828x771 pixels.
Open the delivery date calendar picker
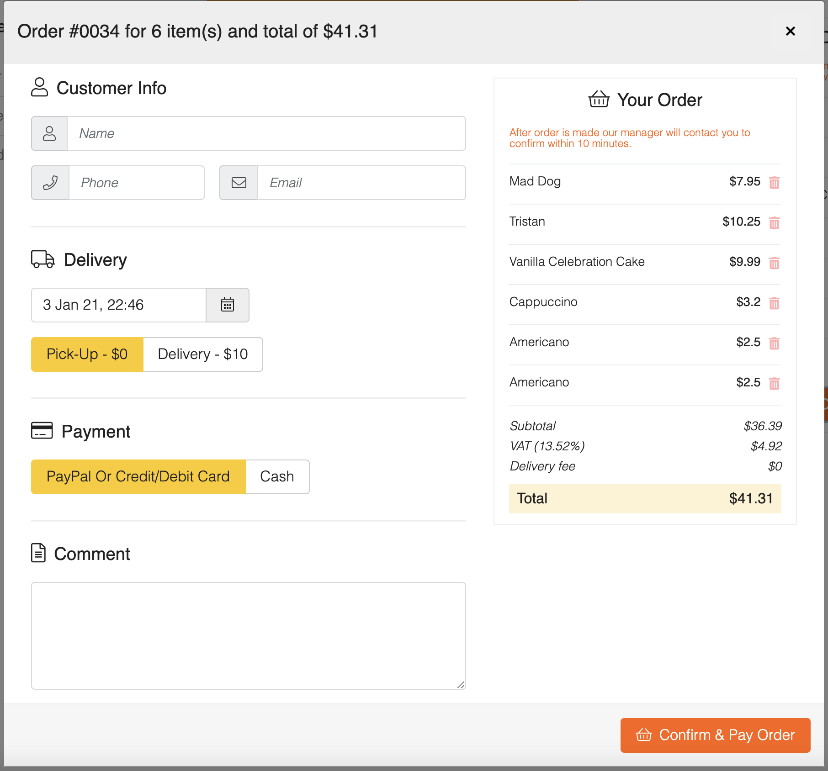[x=228, y=305]
